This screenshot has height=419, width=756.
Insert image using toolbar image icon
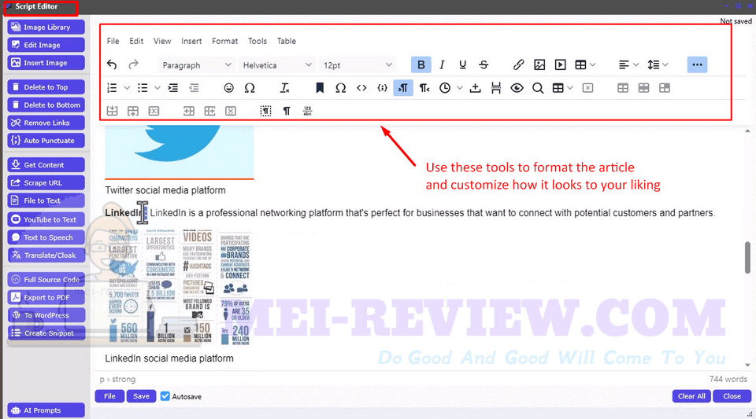pyautogui.click(x=539, y=64)
